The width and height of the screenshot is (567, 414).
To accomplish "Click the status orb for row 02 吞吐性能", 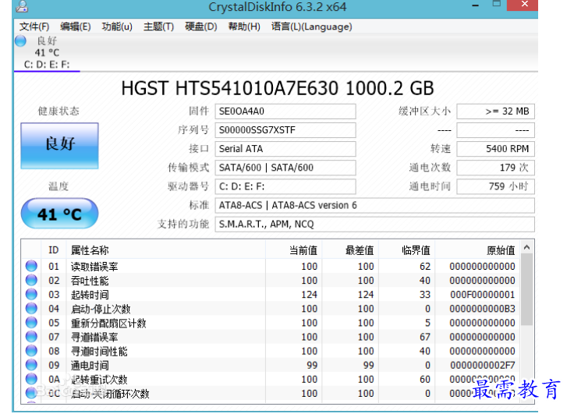I will (x=31, y=280).
